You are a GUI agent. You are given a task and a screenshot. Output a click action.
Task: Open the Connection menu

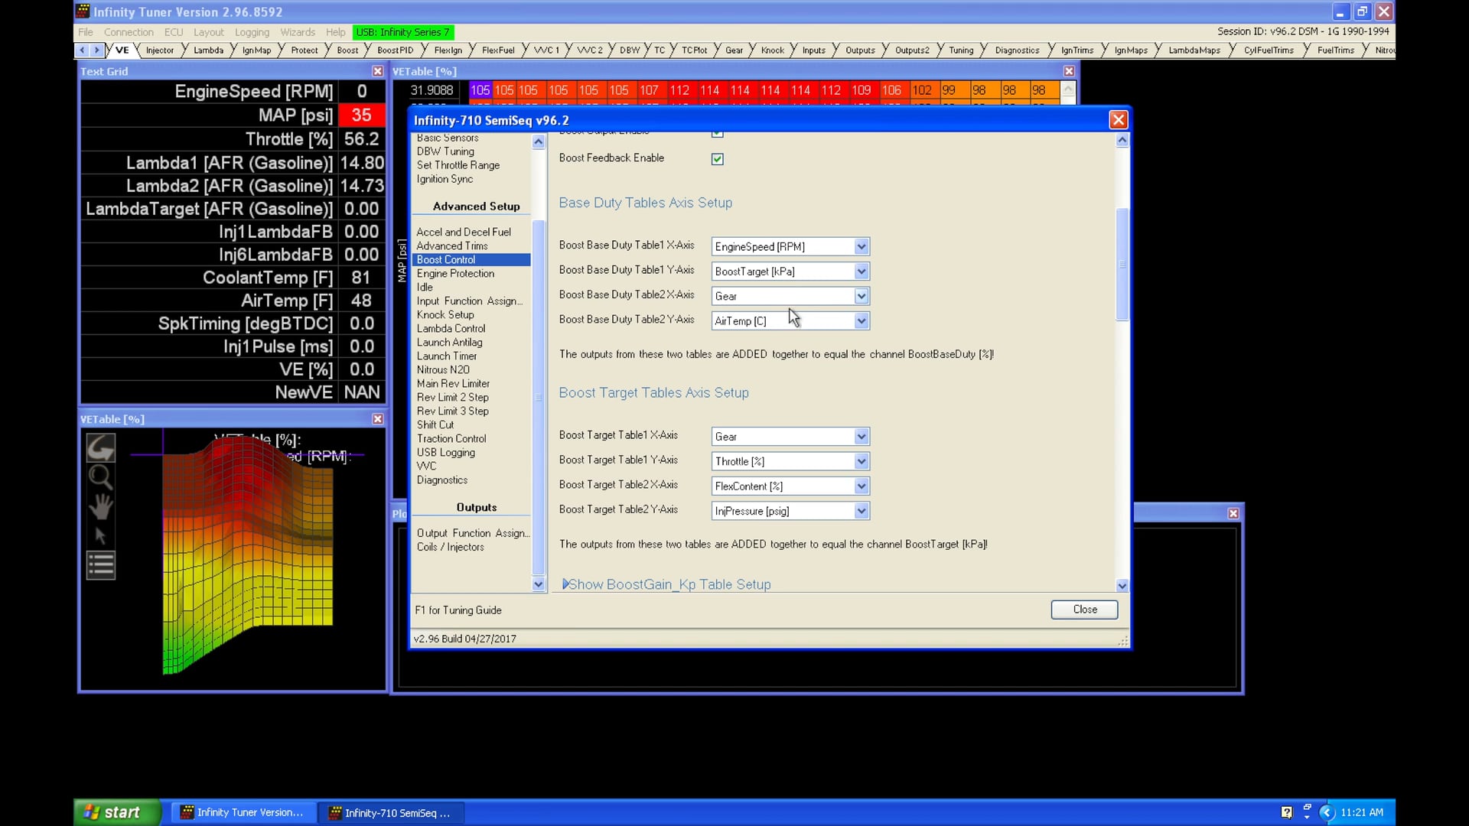point(129,32)
